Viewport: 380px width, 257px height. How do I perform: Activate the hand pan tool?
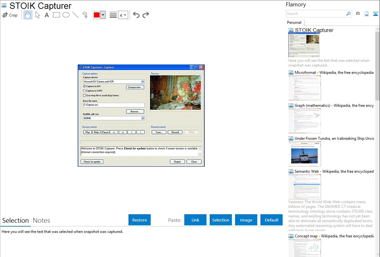pyautogui.click(x=28, y=15)
